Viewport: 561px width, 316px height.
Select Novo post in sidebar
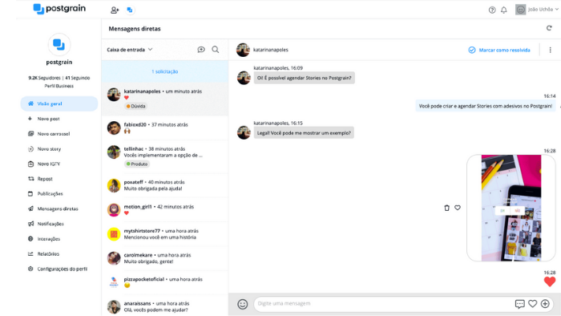tap(49, 119)
